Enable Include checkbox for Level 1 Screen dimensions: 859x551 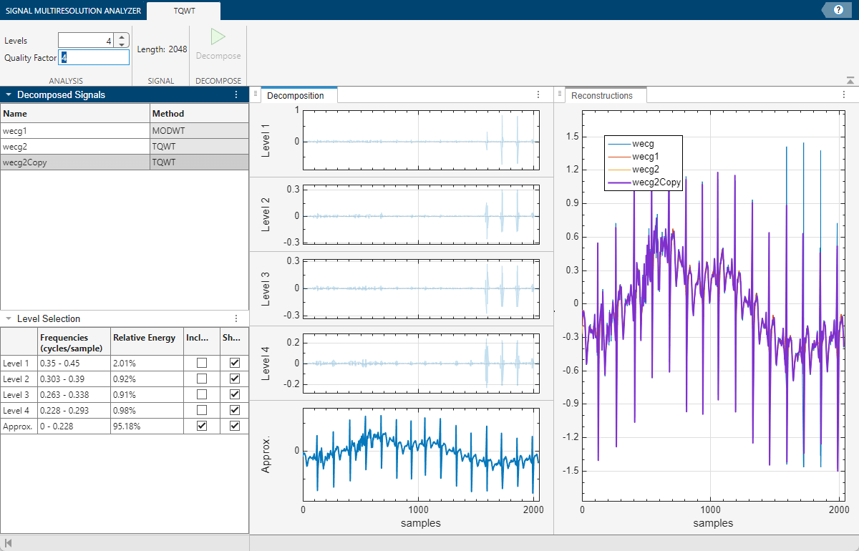tap(202, 363)
